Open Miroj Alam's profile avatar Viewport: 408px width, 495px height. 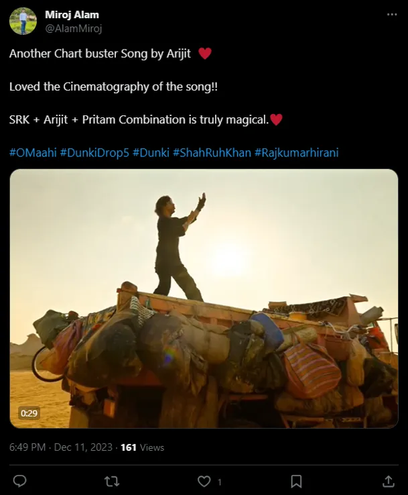(x=23, y=21)
